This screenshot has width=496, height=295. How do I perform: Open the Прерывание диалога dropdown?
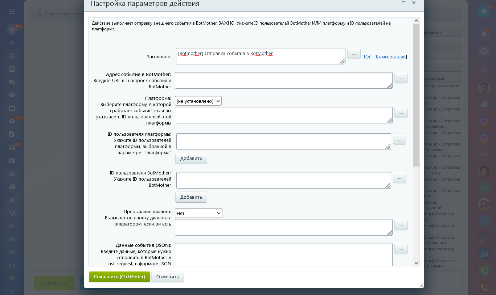[198, 213]
